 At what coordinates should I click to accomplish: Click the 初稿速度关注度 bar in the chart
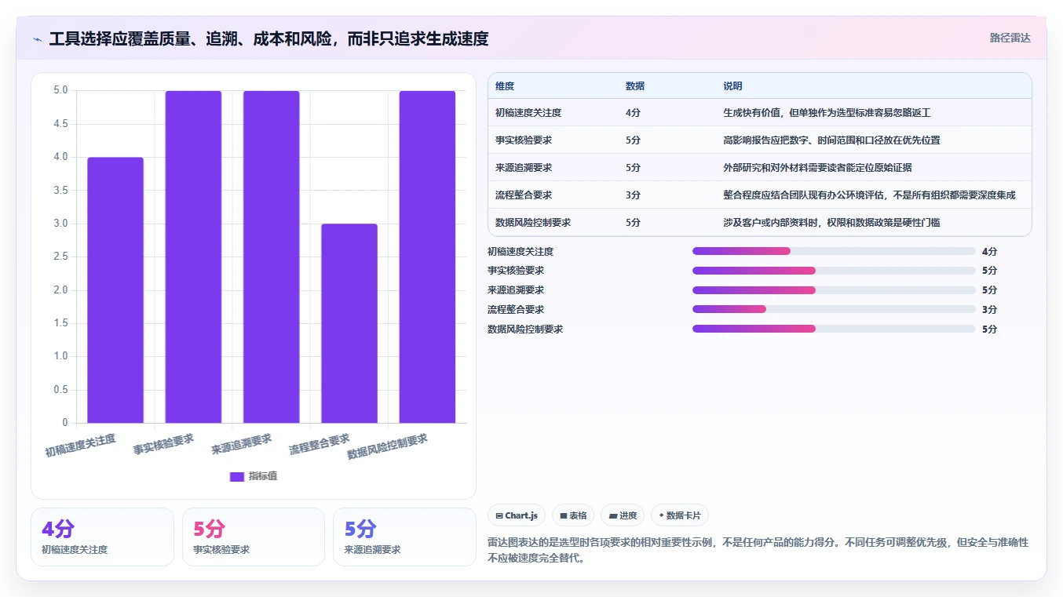point(115,290)
